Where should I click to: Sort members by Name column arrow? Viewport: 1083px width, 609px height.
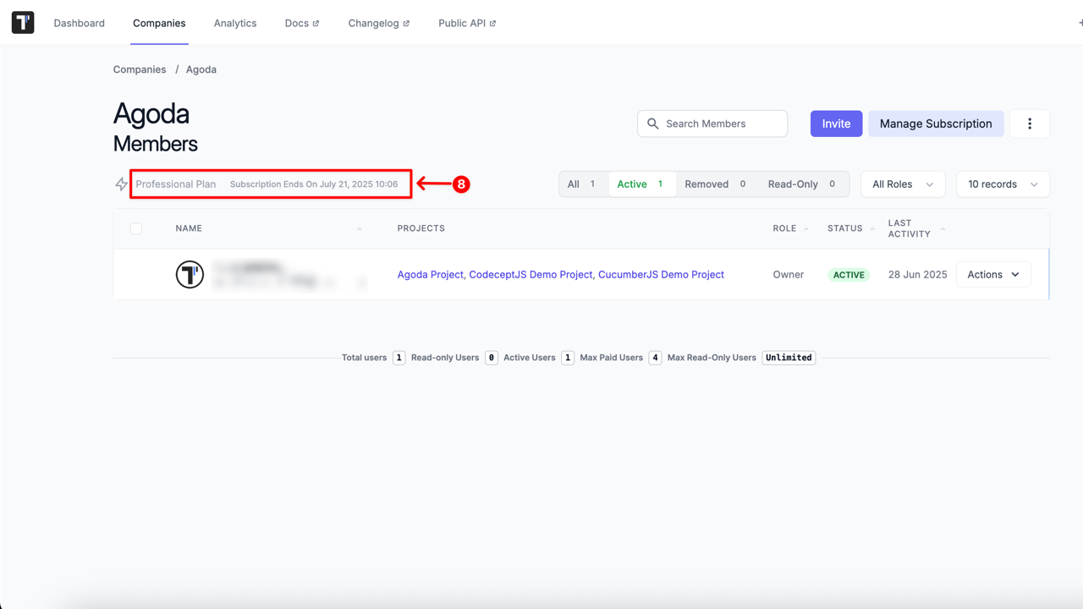pyautogui.click(x=360, y=229)
